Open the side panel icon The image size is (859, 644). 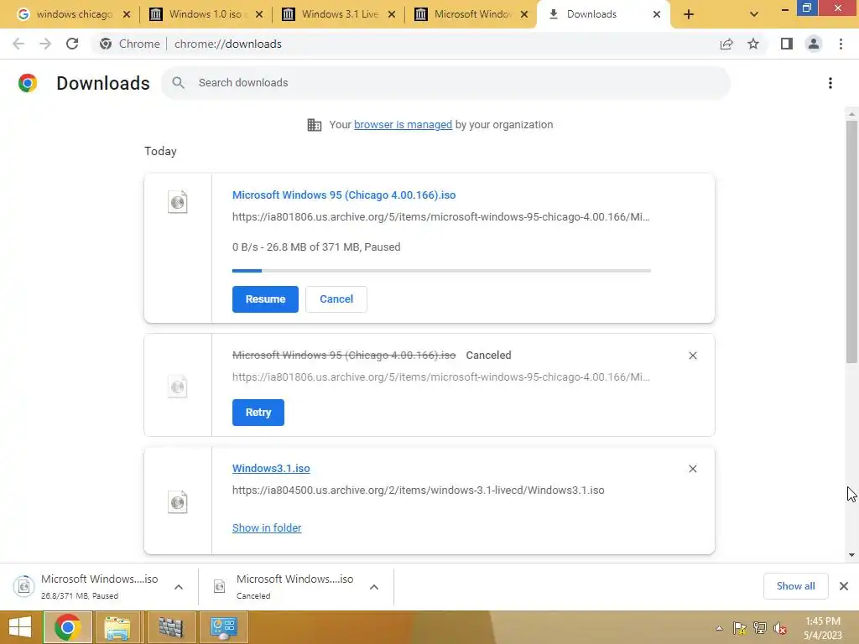click(787, 44)
